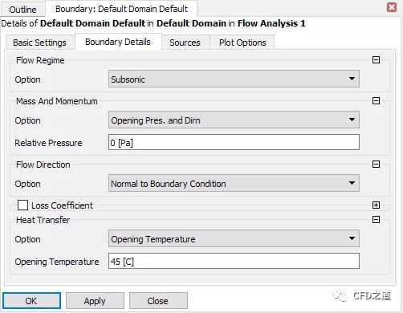Click the Opening Temperature value field
Viewport: 403px width, 313px height.
pyautogui.click(x=234, y=261)
